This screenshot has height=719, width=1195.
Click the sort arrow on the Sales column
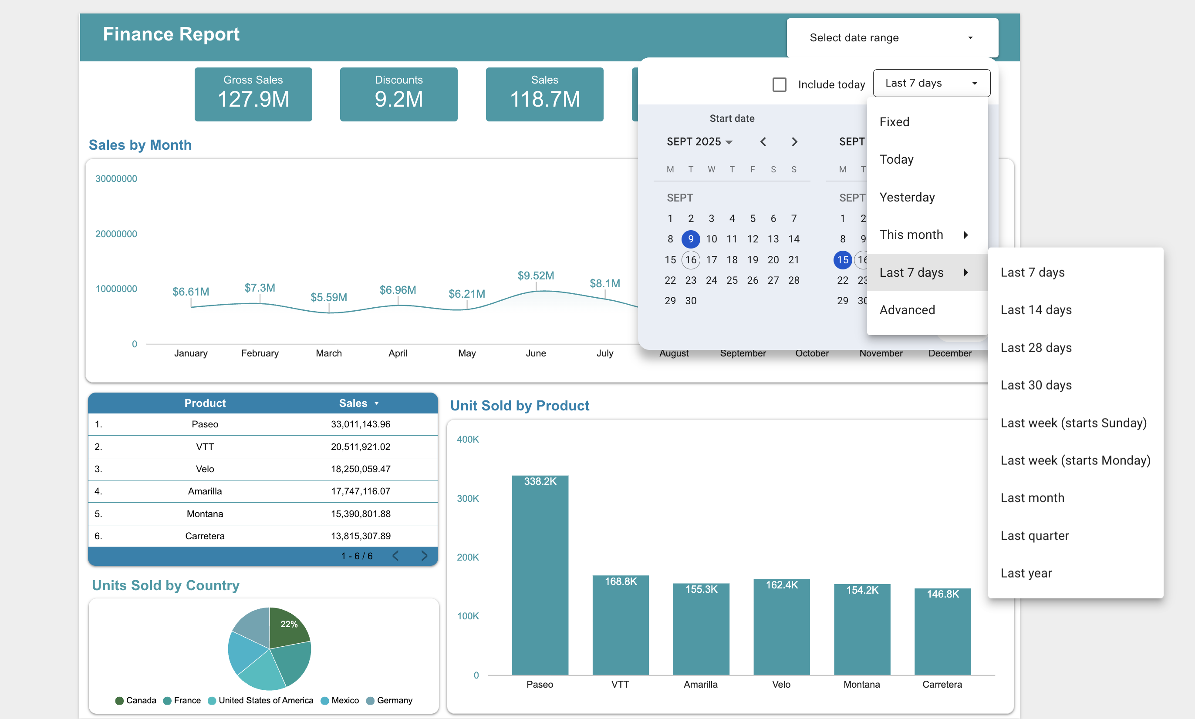click(377, 403)
